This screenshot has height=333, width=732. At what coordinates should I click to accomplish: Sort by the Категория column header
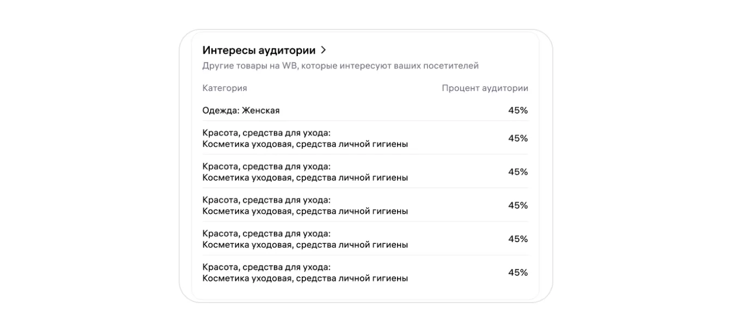click(x=224, y=88)
